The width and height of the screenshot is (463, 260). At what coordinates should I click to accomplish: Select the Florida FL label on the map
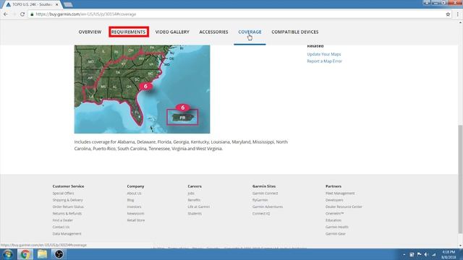point(137,113)
